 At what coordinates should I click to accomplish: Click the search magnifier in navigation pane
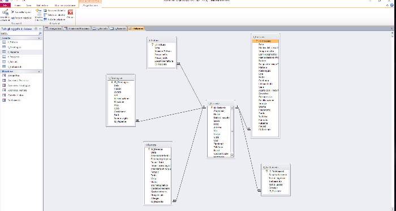[40, 33]
